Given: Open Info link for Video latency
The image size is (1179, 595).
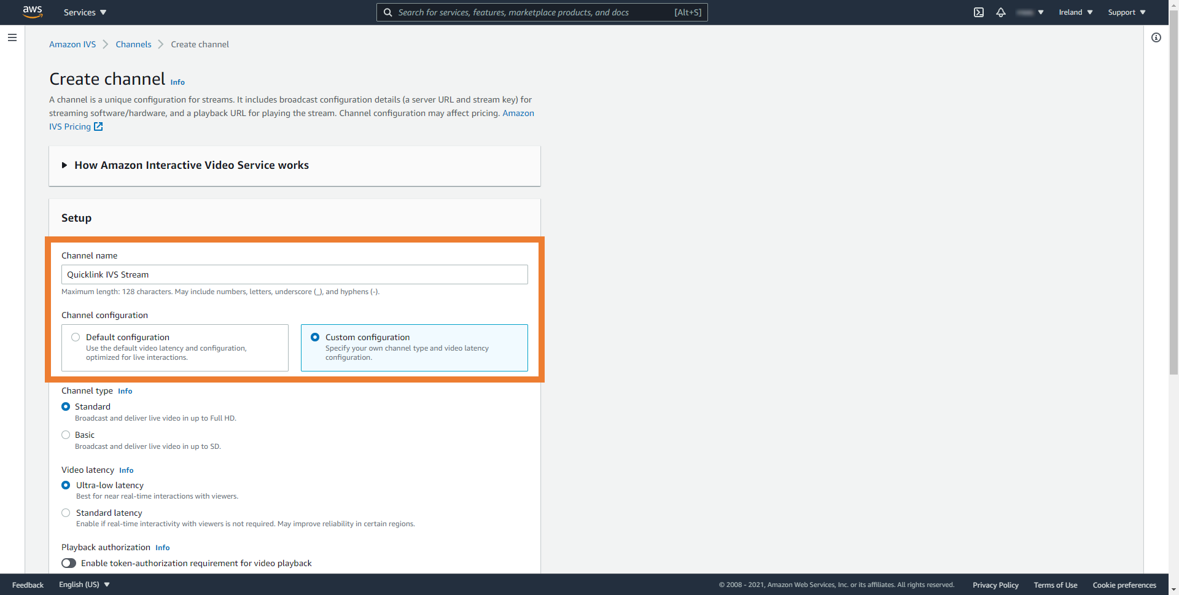Looking at the screenshot, I should click(x=126, y=470).
